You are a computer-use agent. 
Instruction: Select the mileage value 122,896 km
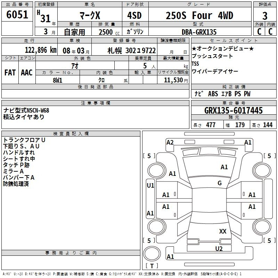pos(40,50)
